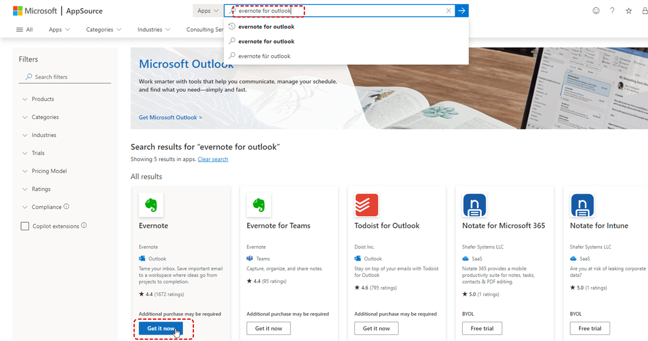The width and height of the screenshot is (648, 341).
Task: Open the Evernote app title
Action: [x=153, y=226]
